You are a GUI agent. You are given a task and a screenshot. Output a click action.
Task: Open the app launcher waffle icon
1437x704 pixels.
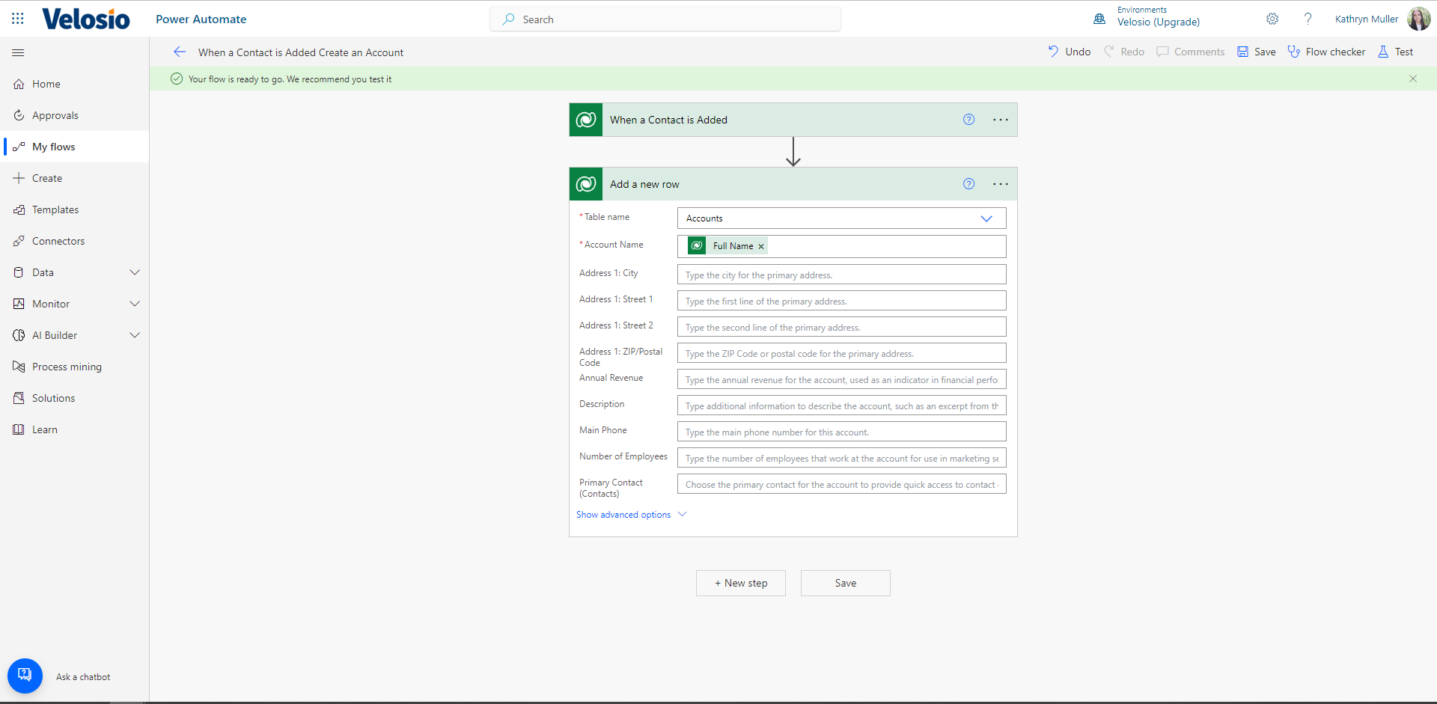18,19
